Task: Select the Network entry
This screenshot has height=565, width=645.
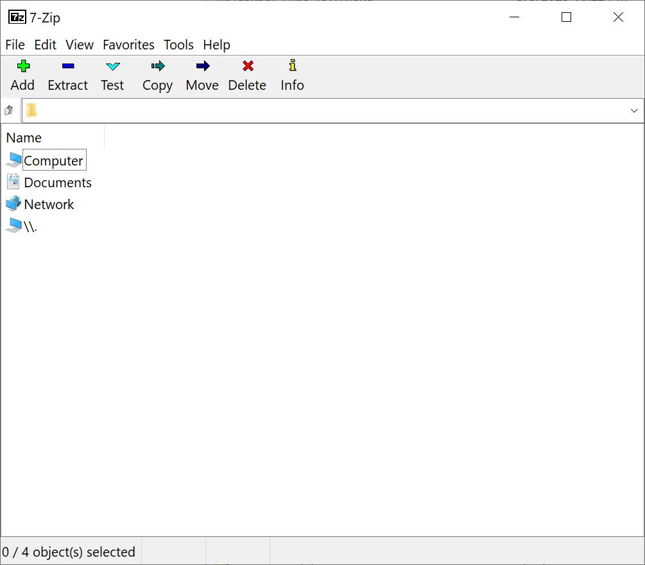Action: click(48, 204)
